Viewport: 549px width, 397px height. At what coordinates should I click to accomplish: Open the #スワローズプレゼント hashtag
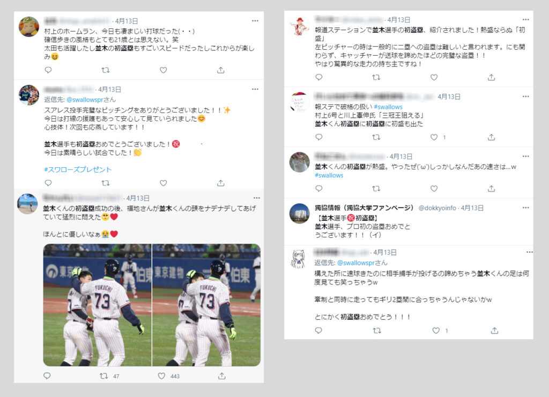(x=78, y=170)
